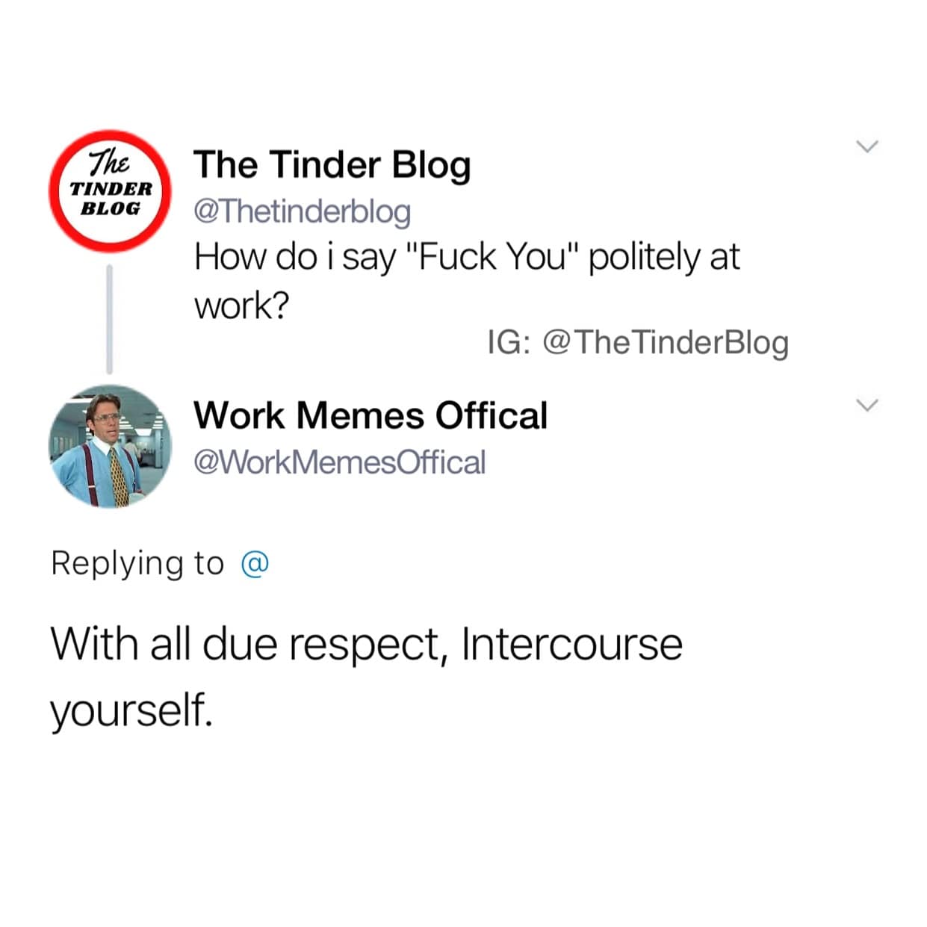Open the dropdown arrow beside Work Memes Offical

tap(867, 406)
